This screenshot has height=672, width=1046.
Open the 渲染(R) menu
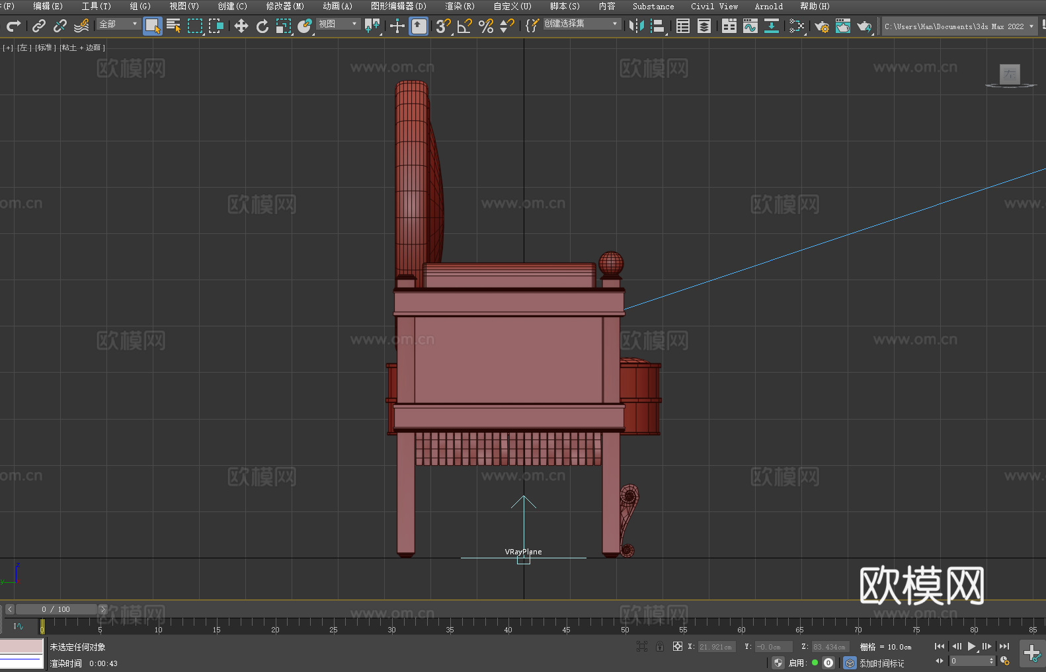coord(460,6)
